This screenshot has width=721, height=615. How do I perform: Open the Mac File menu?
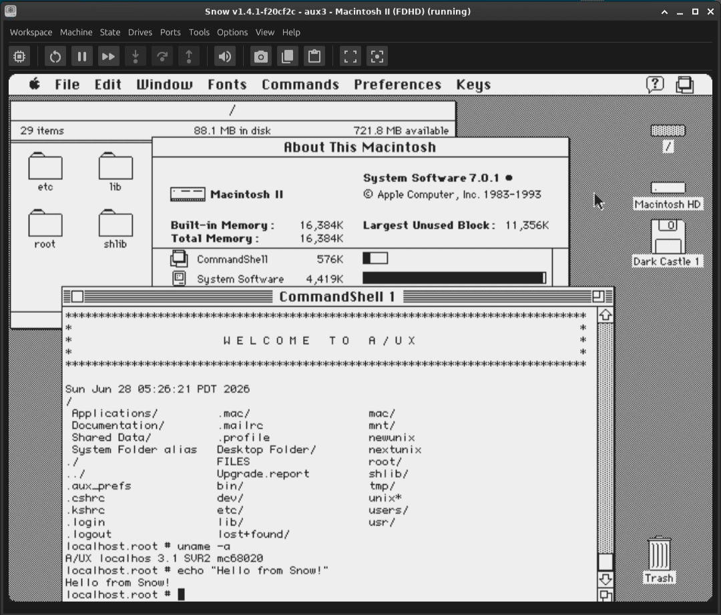click(x=67, y=85)
